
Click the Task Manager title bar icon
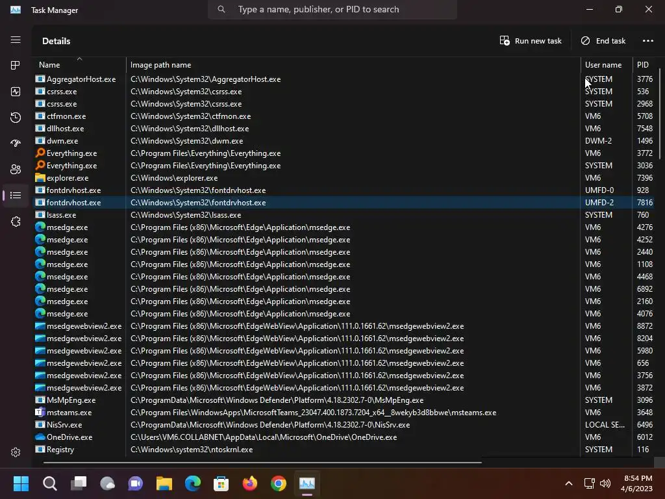click(16, 10)
